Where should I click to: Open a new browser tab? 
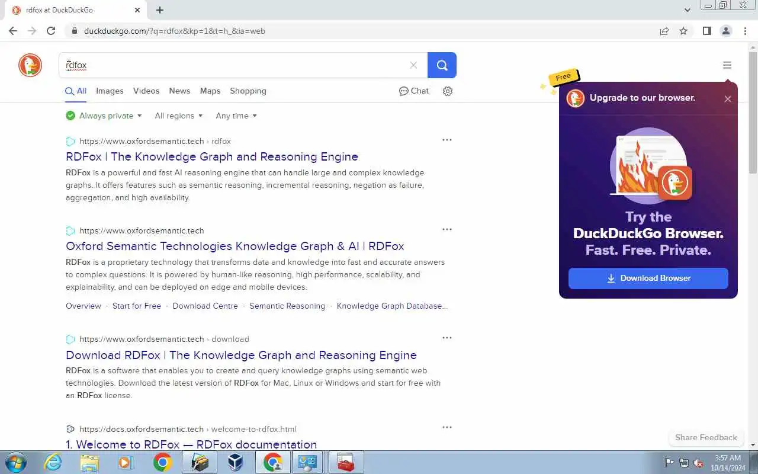[160, 10]
